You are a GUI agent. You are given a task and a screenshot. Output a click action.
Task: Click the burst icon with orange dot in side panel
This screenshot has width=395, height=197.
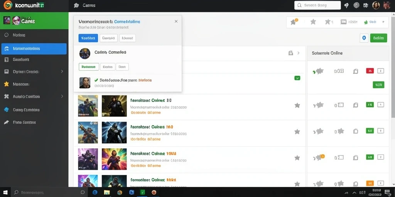[x=319, y=157]
